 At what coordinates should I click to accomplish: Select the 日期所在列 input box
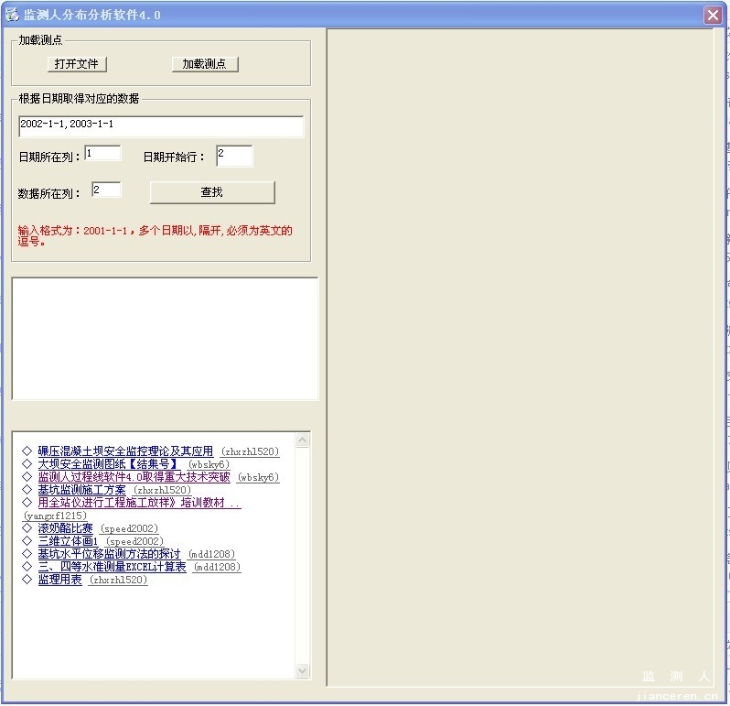point(102,153)
